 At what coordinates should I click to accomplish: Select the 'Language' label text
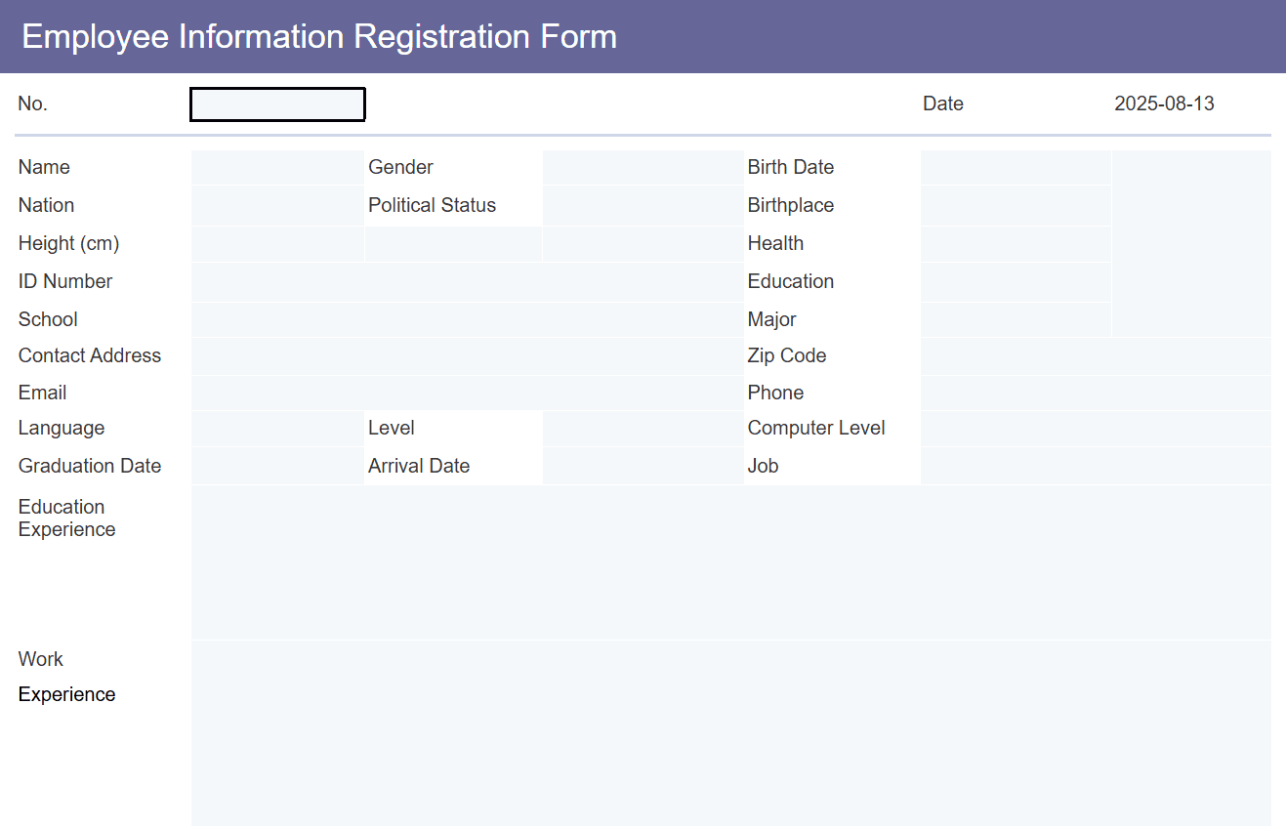[61, 428]
